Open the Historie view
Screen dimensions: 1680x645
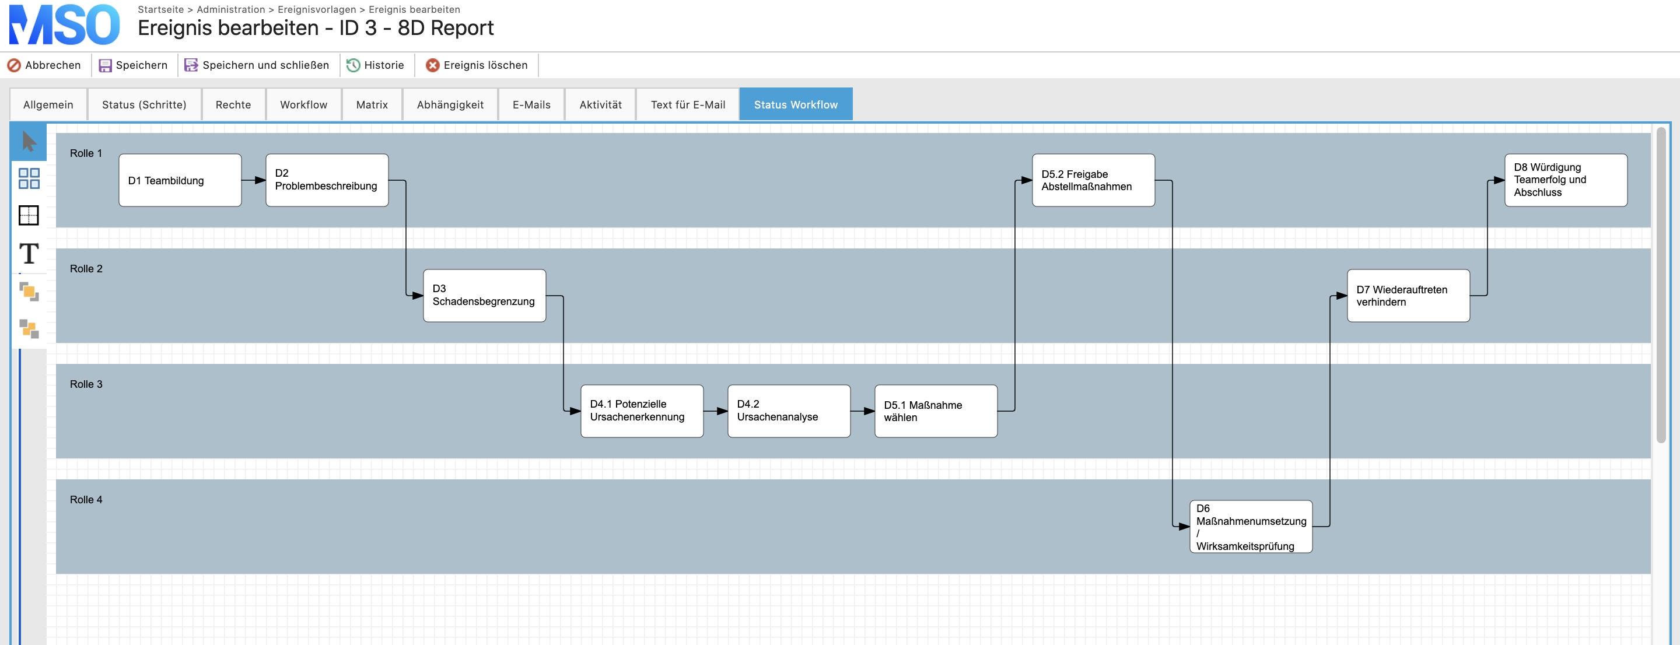click(376, 65)
